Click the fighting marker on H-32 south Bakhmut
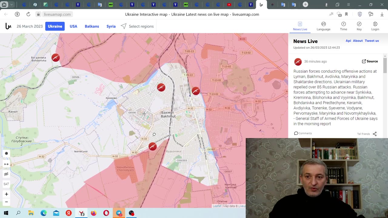This screenshot has height=218, width=388. click(152, 147)
